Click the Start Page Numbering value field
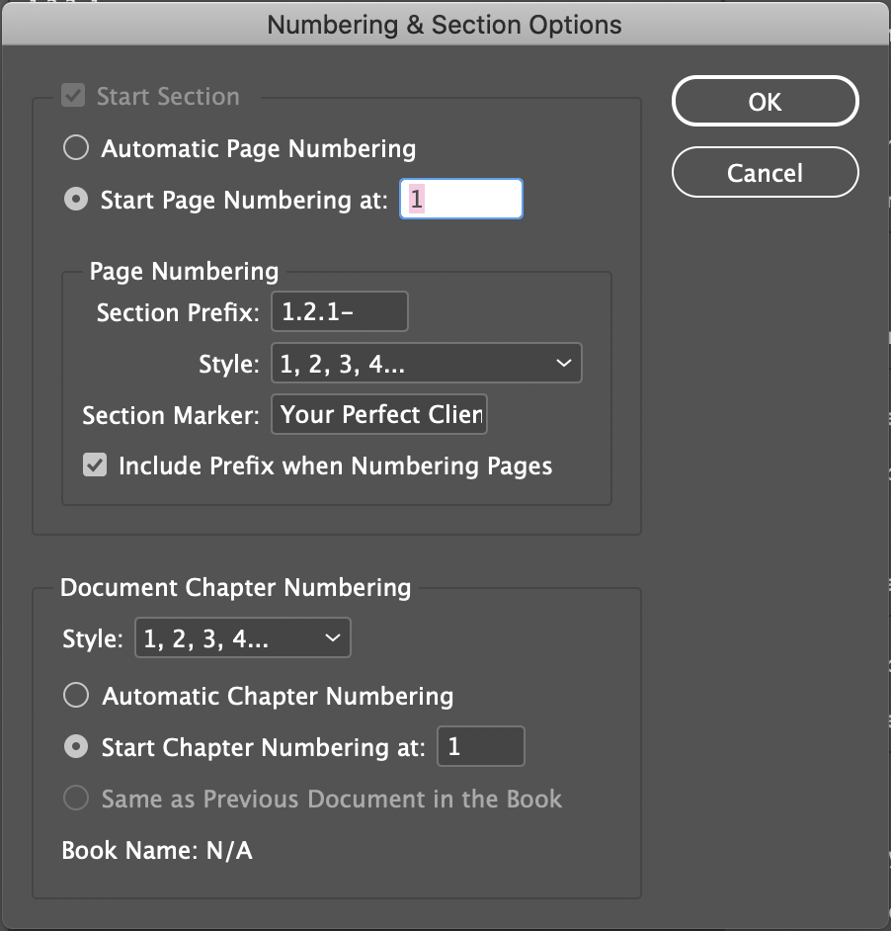This screenshot has width=891, height=931. 460,199
